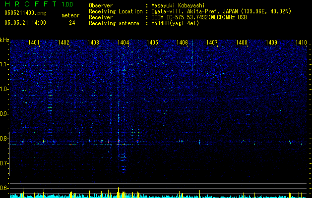Click the 1401 time marker
312x198 pixels.
pyautogui.click(x=34, y=42)
